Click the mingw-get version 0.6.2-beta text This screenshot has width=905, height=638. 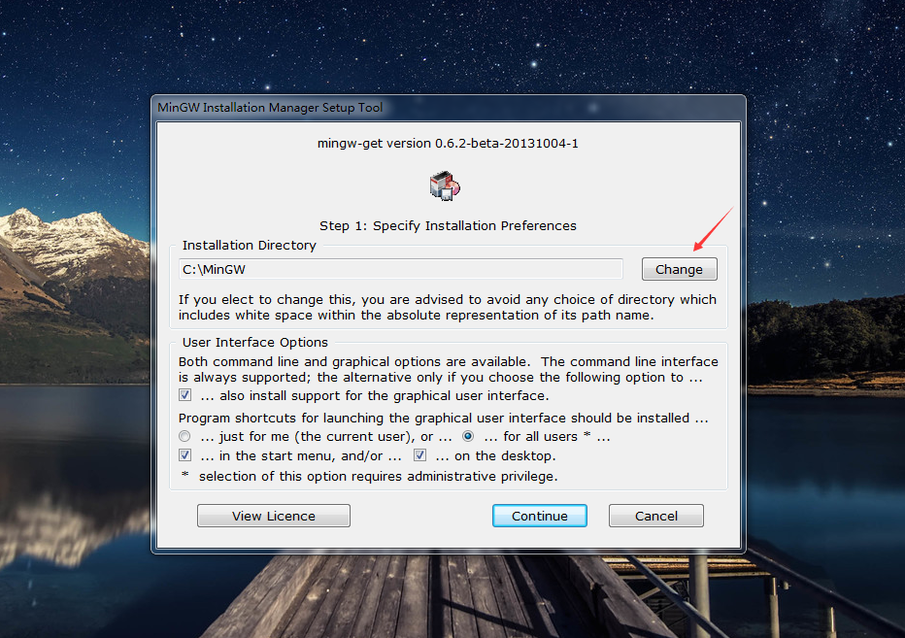[448, 143]
